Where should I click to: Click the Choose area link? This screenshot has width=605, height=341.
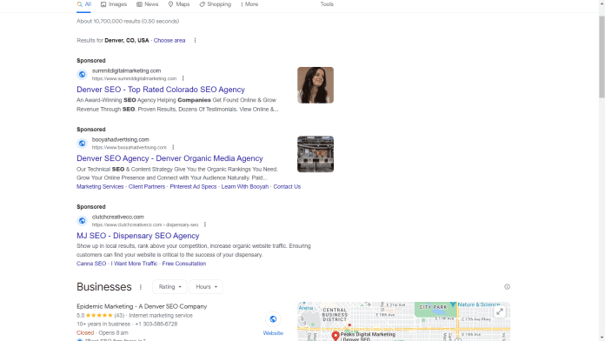(170, 41)
